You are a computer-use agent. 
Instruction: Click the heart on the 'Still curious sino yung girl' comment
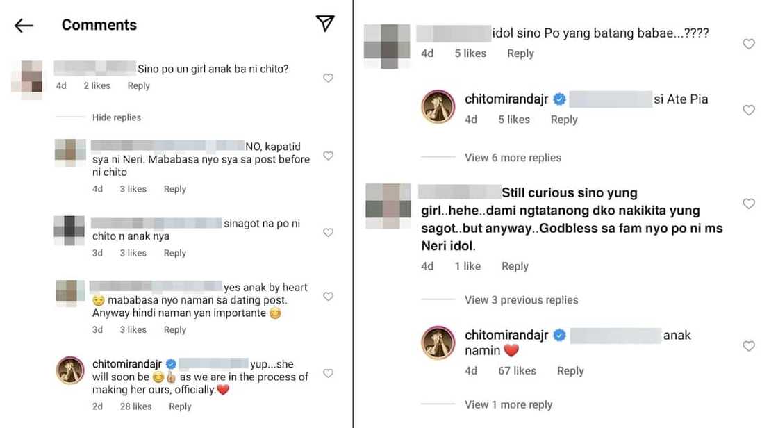point(749,204)
